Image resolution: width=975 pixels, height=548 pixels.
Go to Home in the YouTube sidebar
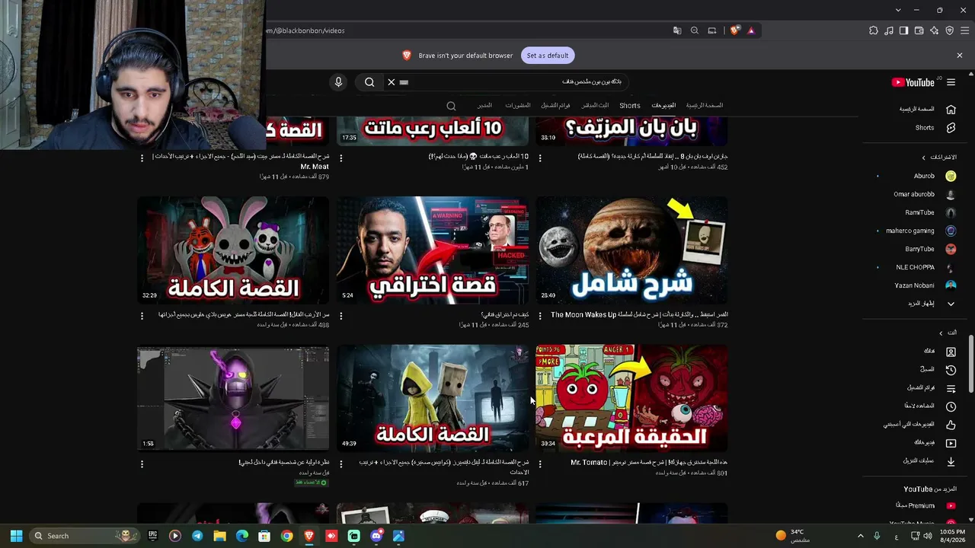pos(926,110)
